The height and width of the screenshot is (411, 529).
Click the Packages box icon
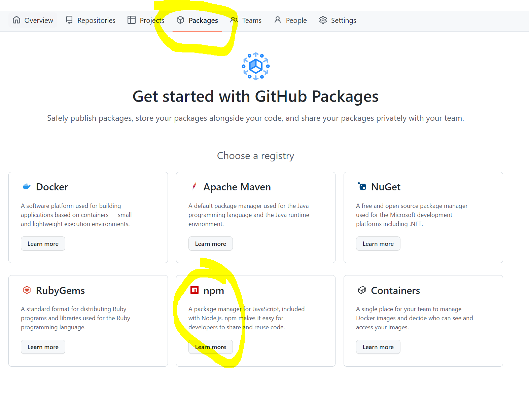click(180, 20)
